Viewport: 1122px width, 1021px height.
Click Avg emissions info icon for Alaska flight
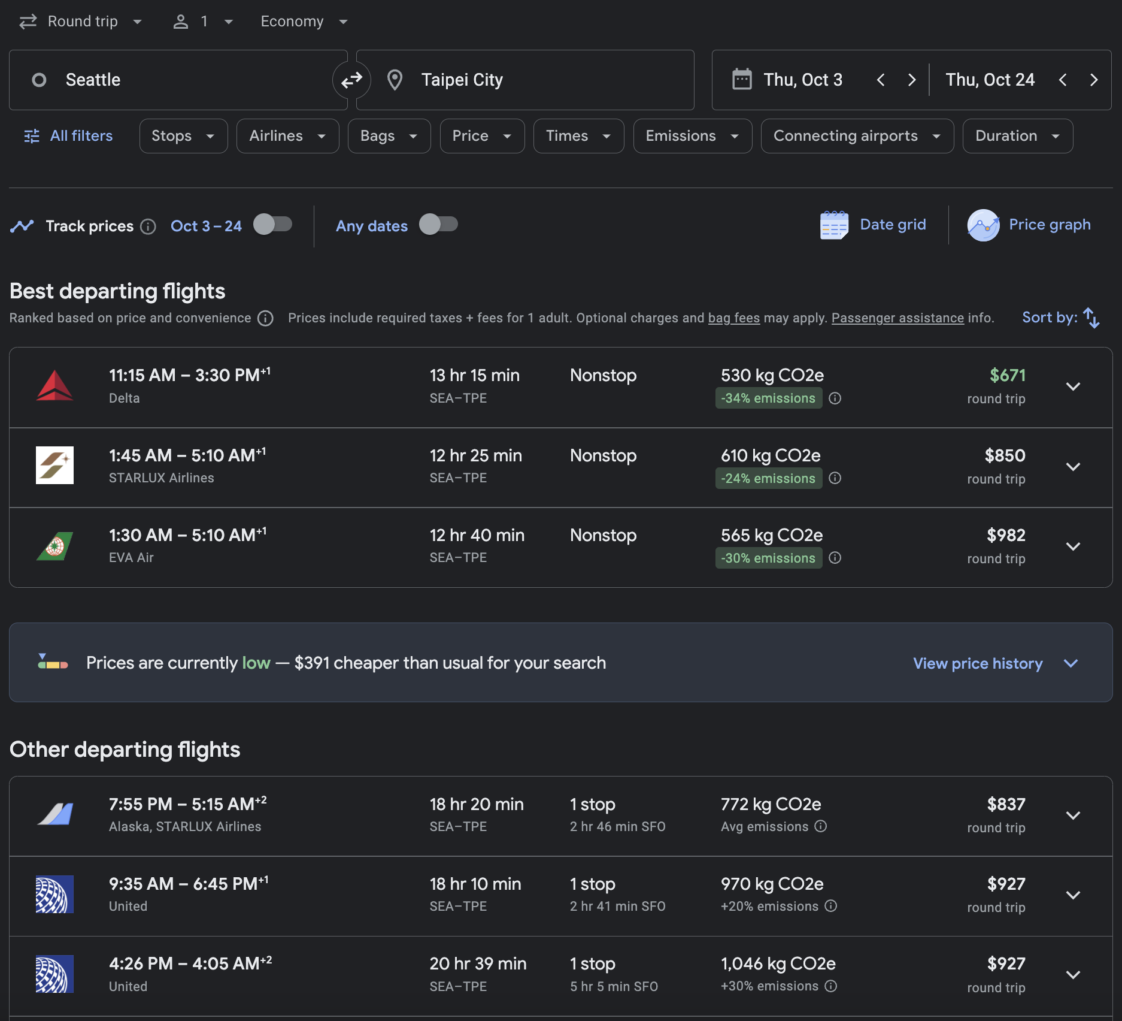coord(821,826)
